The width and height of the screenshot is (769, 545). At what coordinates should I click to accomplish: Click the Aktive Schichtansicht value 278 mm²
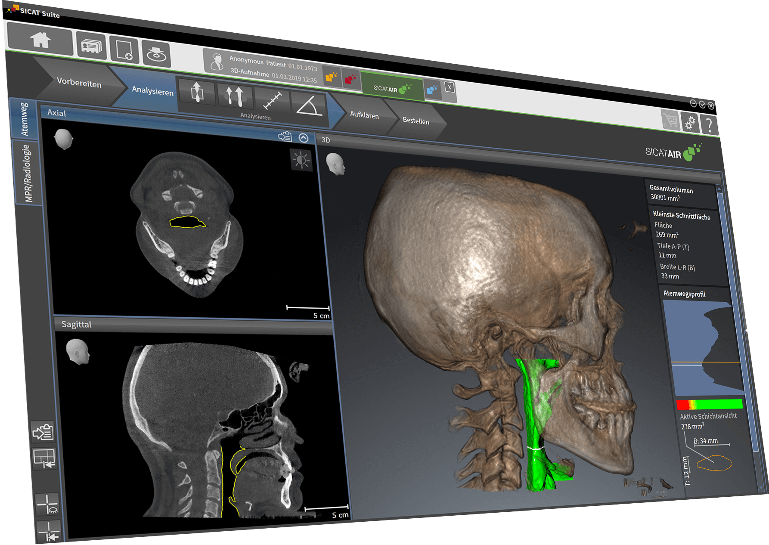pos(692,426)
